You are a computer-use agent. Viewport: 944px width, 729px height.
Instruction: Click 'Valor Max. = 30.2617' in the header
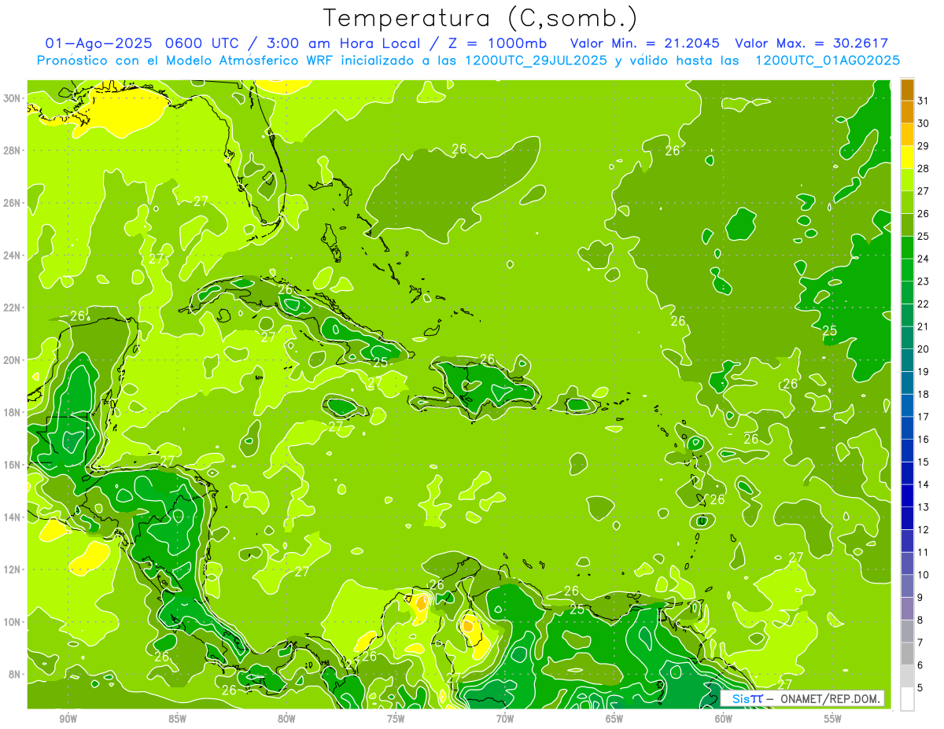tap(811, 44)
